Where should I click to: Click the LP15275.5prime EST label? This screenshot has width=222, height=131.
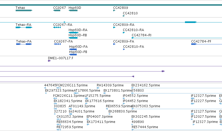click(x=98, y=96)
